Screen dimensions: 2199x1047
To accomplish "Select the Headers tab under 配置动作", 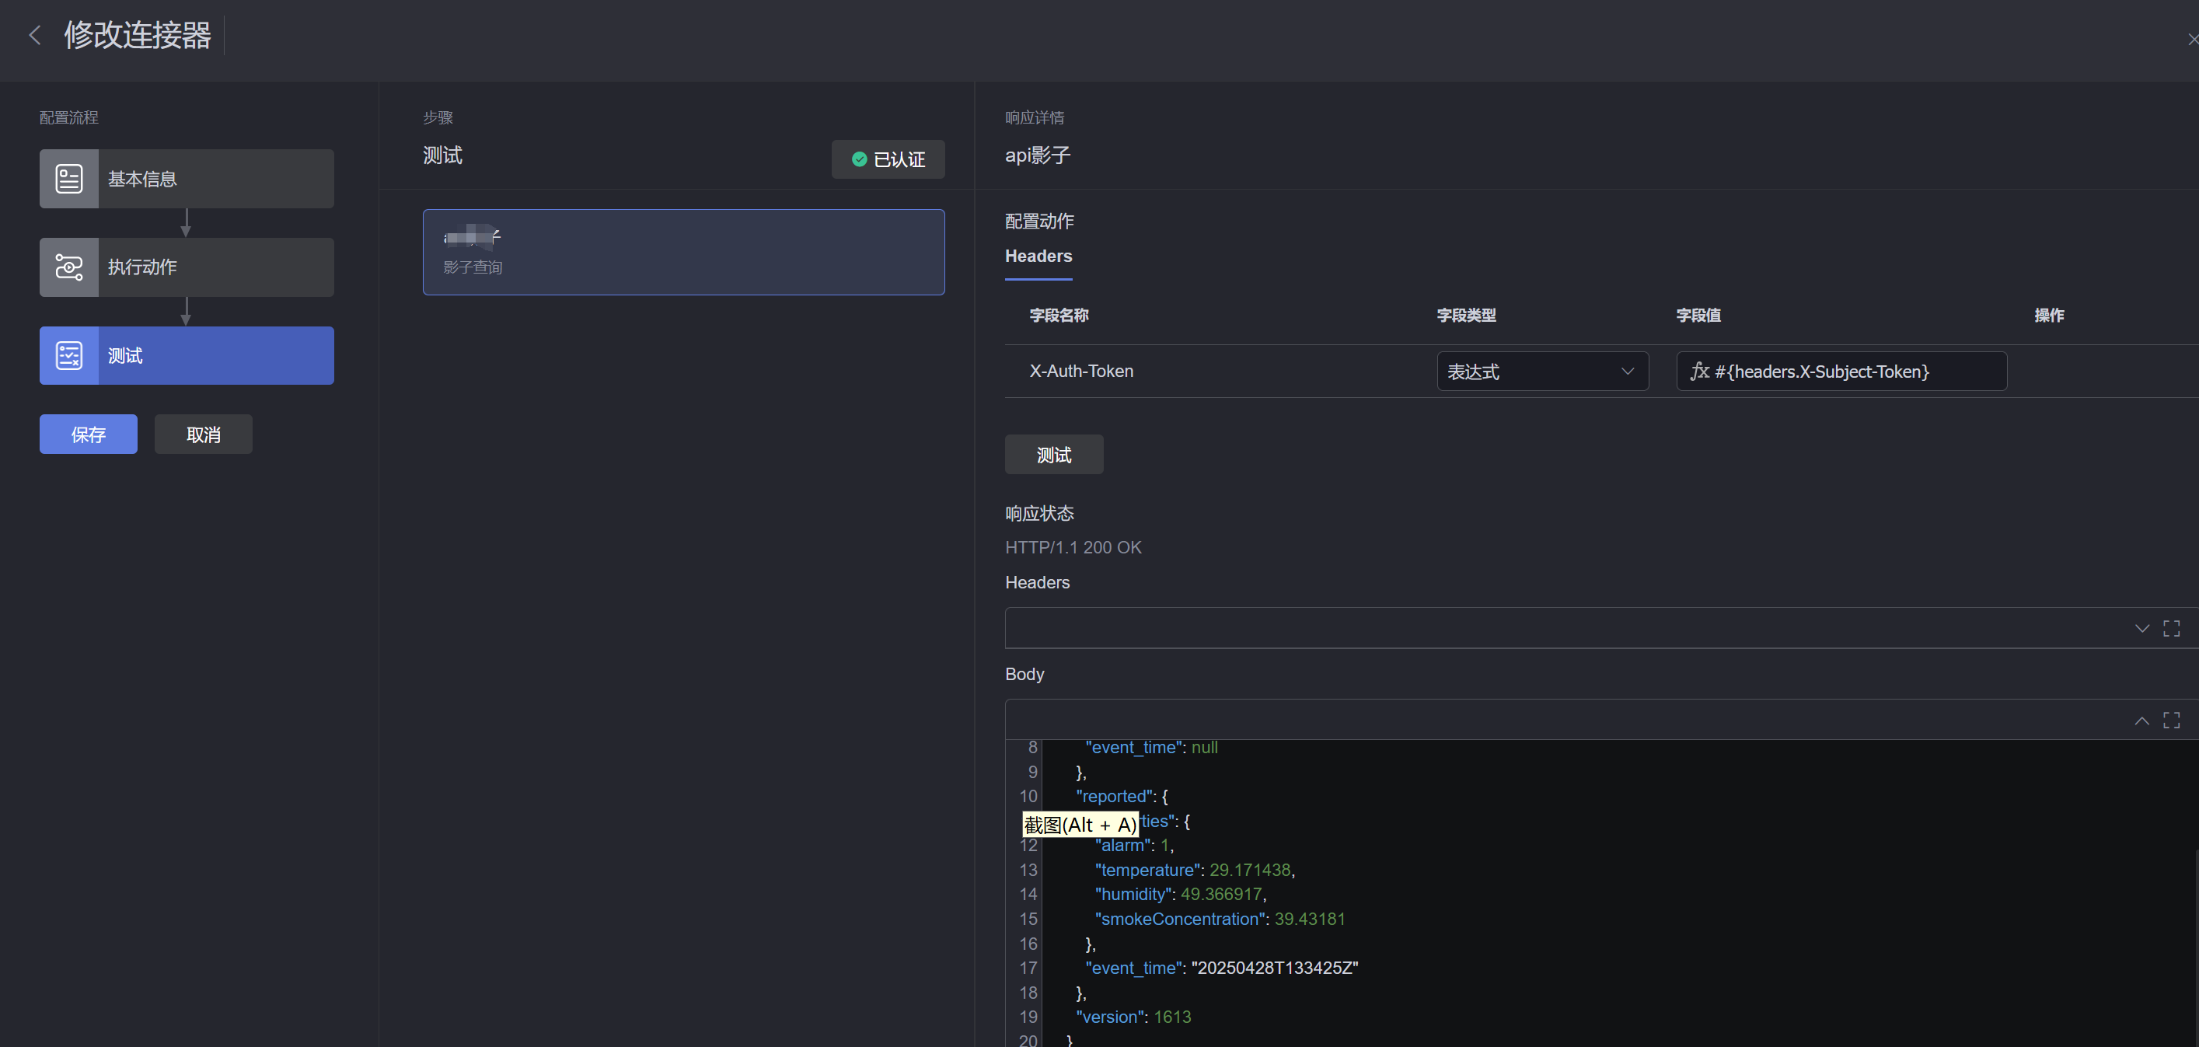I will [1038, 256].
